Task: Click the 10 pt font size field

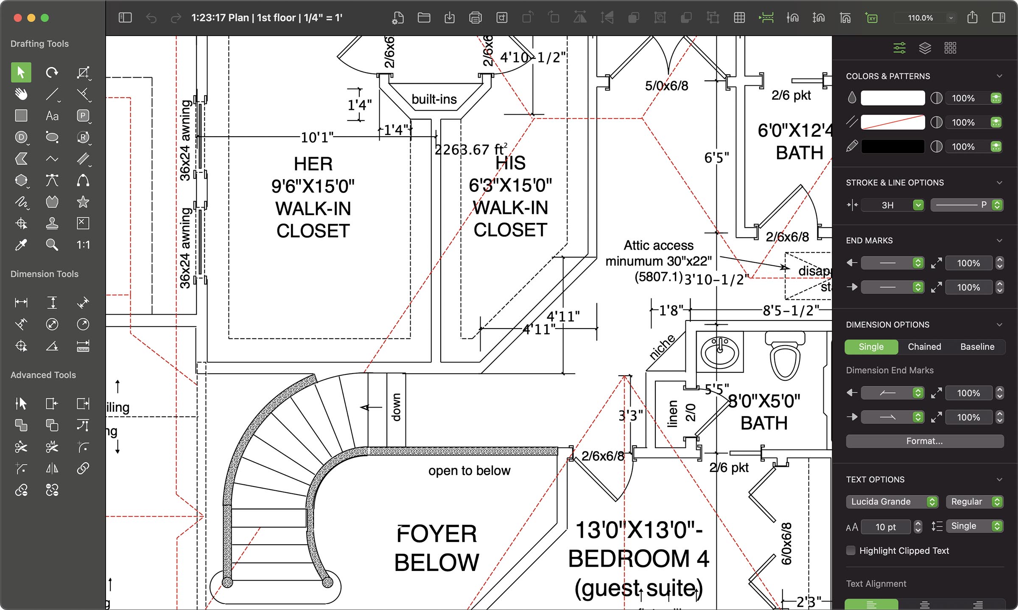Action: coord(885,527)
